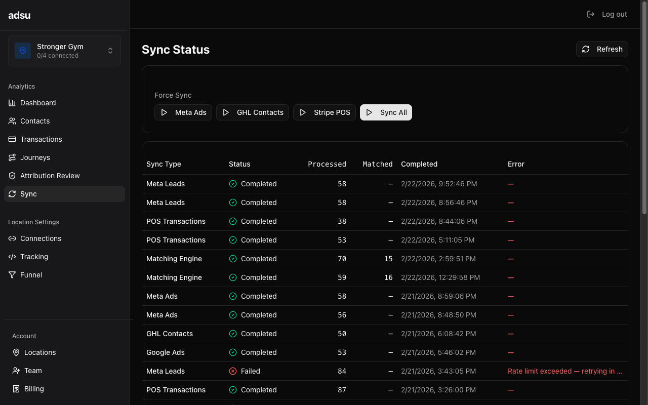Image resolution: width=648 pixels, height=405 pixels.
Task: Click the rate limit error message
Action: 564,371
